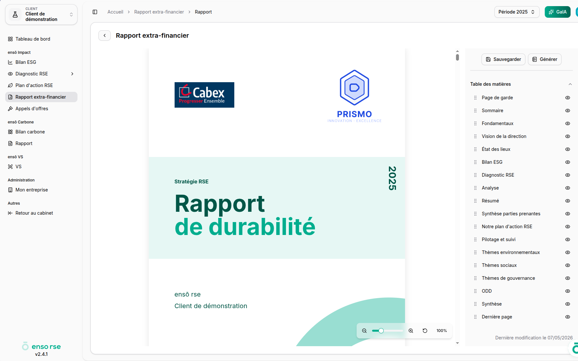Reset zoom with the rotate icon
The image size is (578, 361).
[425, 331]
